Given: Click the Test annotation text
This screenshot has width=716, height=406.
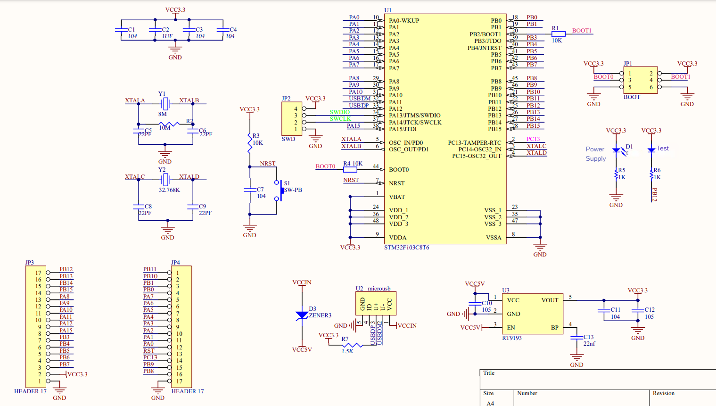Looking at the screenshot, I should [663, 148].
